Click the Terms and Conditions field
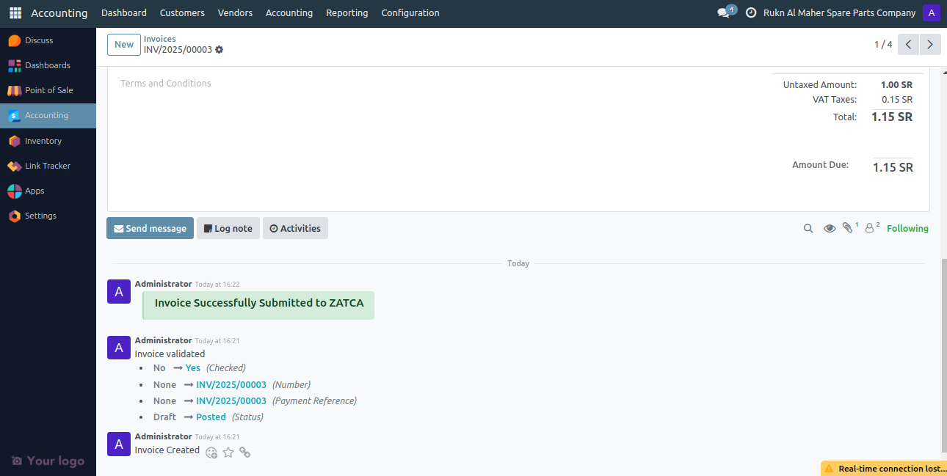The height and width of the screenshot is (476, 947). (x=165, y=83)
